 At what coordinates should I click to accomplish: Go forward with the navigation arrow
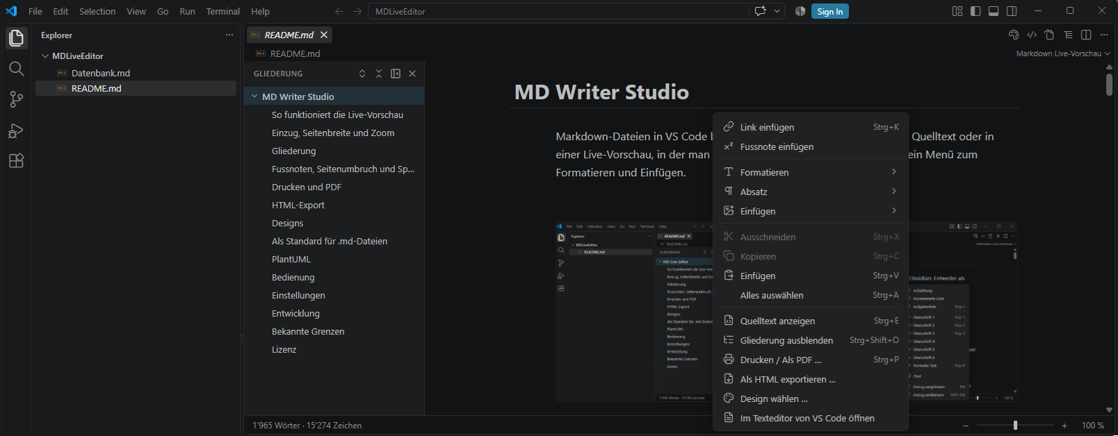[357, 11]
